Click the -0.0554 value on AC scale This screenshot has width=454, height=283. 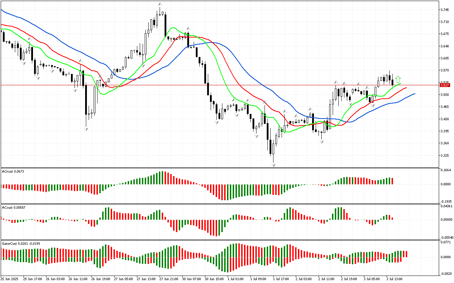point(446,237)
